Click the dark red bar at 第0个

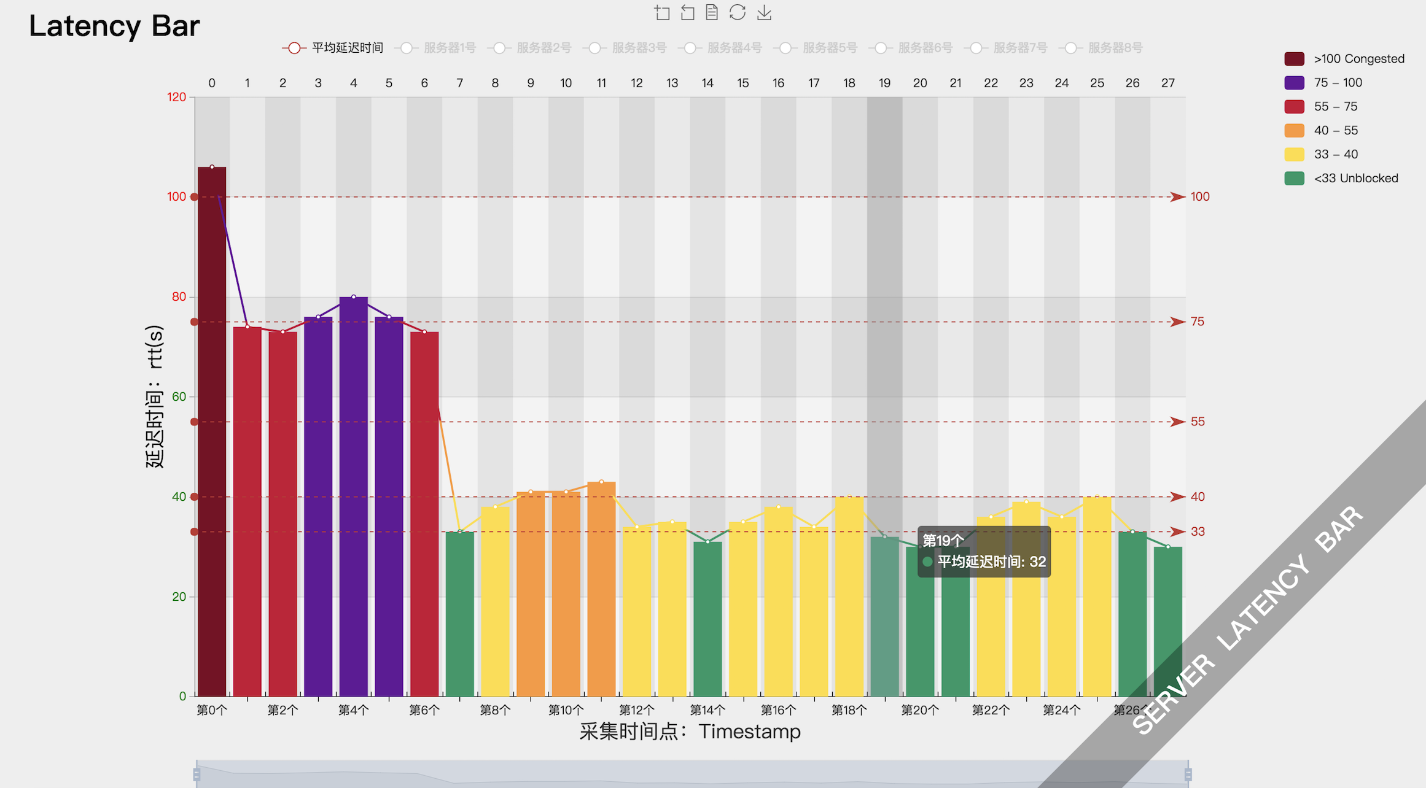pyautogui.click(x=212, y=431)
